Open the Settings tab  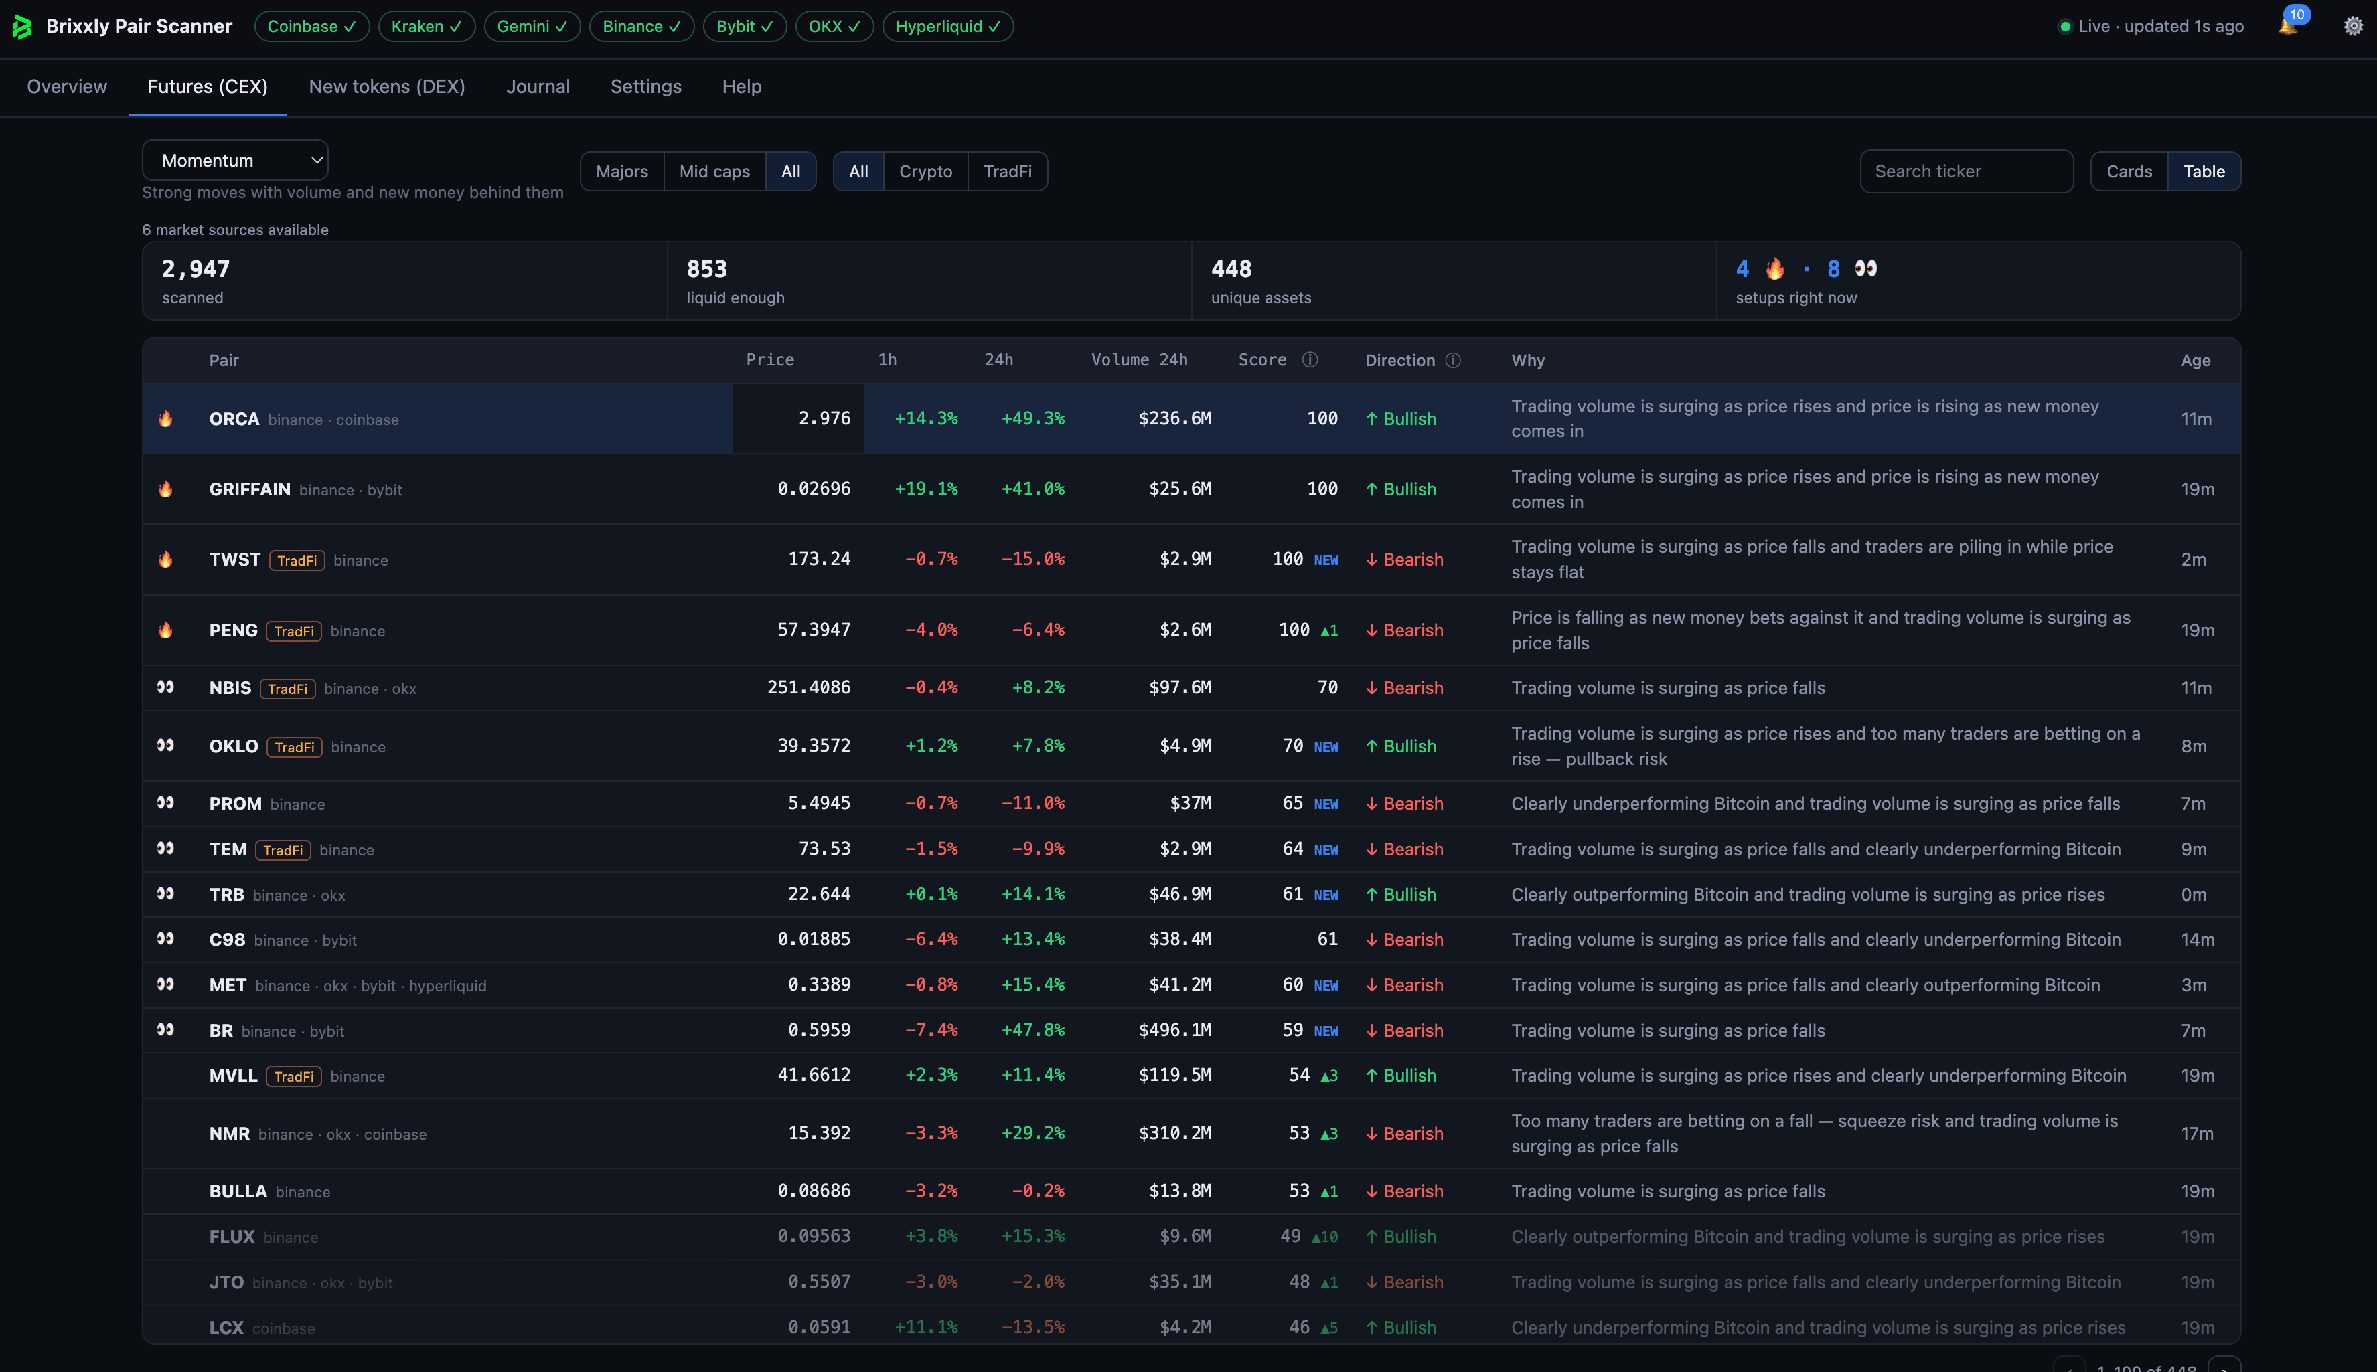point(645,87)
